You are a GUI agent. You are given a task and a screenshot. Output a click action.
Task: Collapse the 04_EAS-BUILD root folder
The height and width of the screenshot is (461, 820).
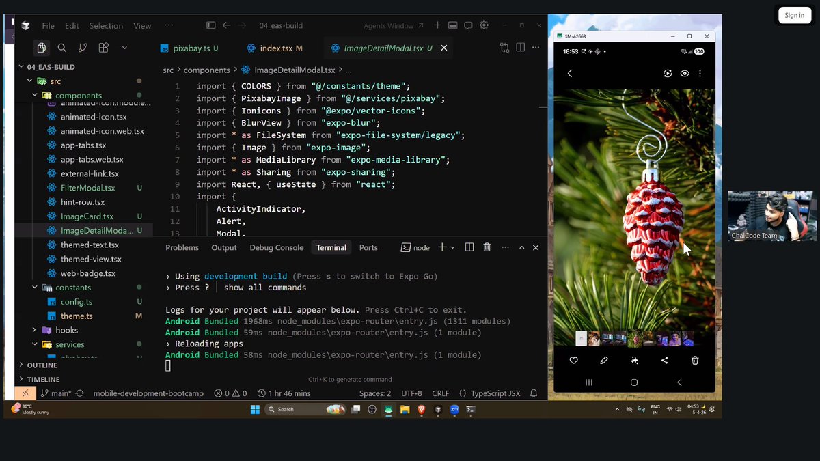pos(21,67)
